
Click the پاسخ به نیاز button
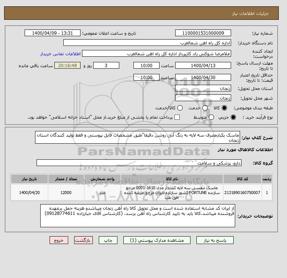(x=215, y=240)
